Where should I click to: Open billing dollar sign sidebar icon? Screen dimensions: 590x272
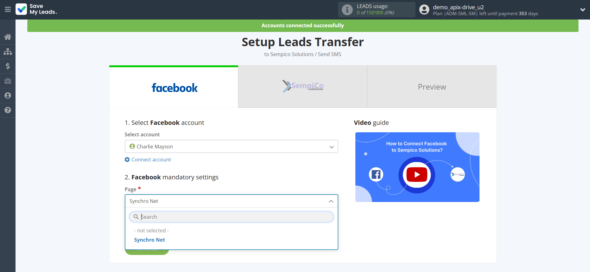8,66
